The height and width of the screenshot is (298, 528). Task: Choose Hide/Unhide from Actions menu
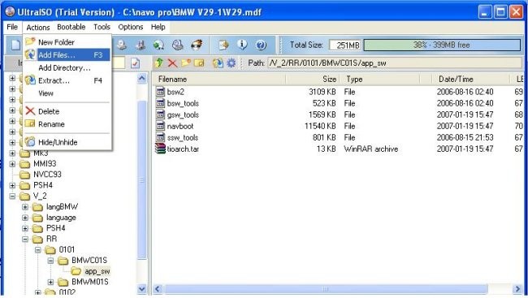click(67, 142)
